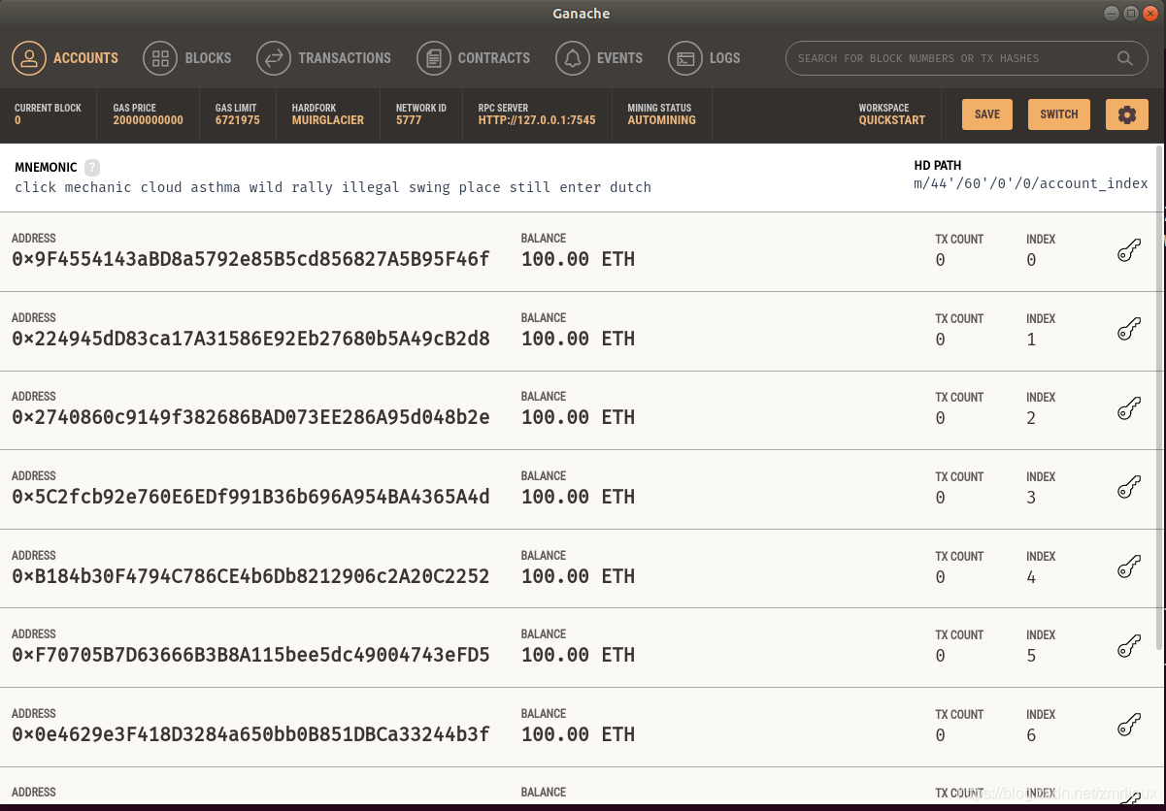Click the Blocks grid icon

tap(160, 58)
